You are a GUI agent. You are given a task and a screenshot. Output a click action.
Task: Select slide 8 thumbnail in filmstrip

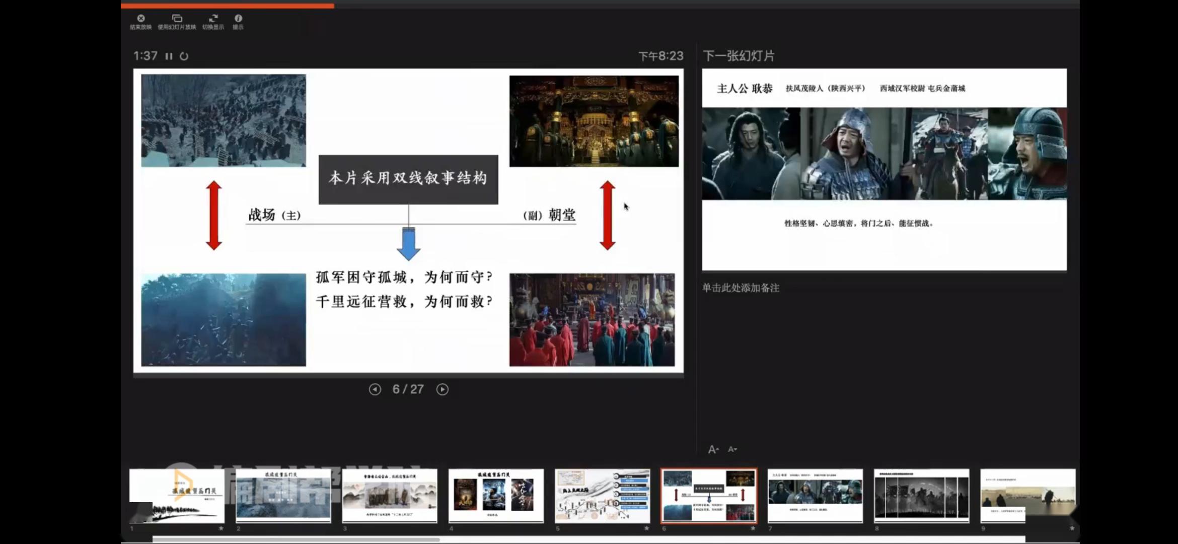pos(922,496)
